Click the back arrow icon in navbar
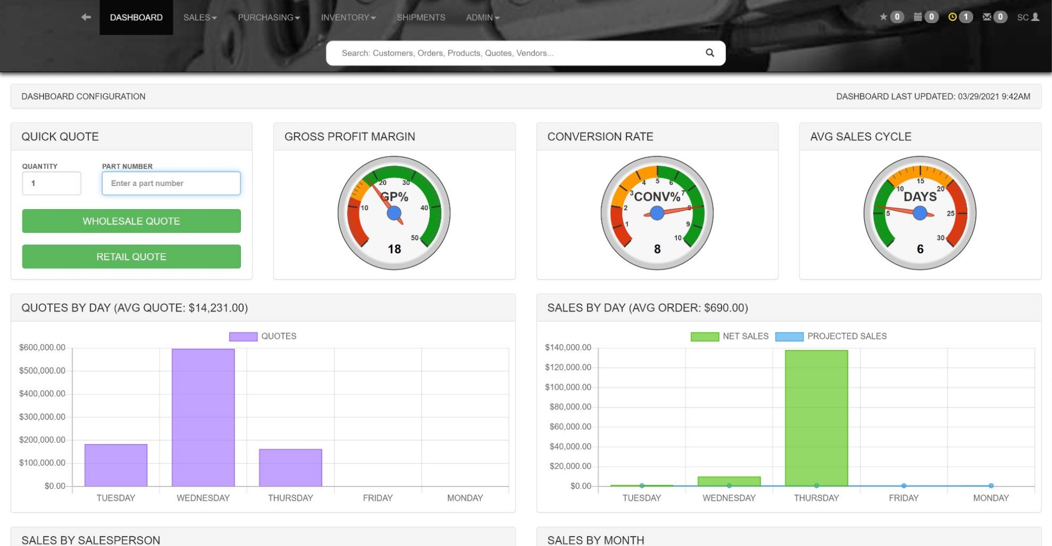This screenshot has height=546, width=1052. (86, 17)
